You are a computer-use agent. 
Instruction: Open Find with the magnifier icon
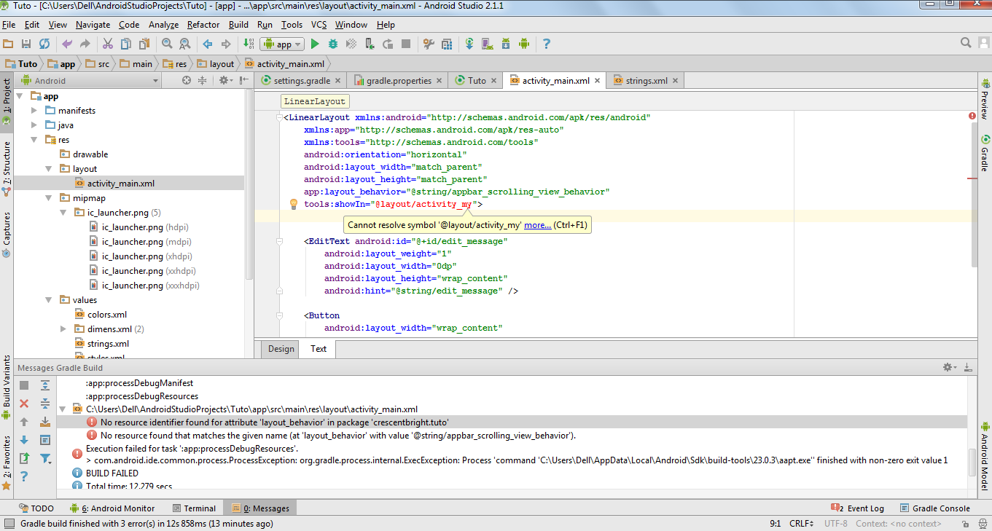click(x=167, y=44)
